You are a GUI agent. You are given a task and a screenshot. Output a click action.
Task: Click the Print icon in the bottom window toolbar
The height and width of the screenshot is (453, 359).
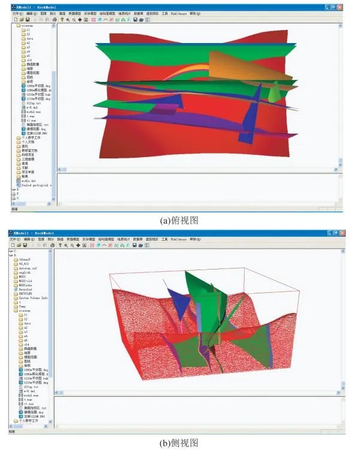(x=53, y=246)
